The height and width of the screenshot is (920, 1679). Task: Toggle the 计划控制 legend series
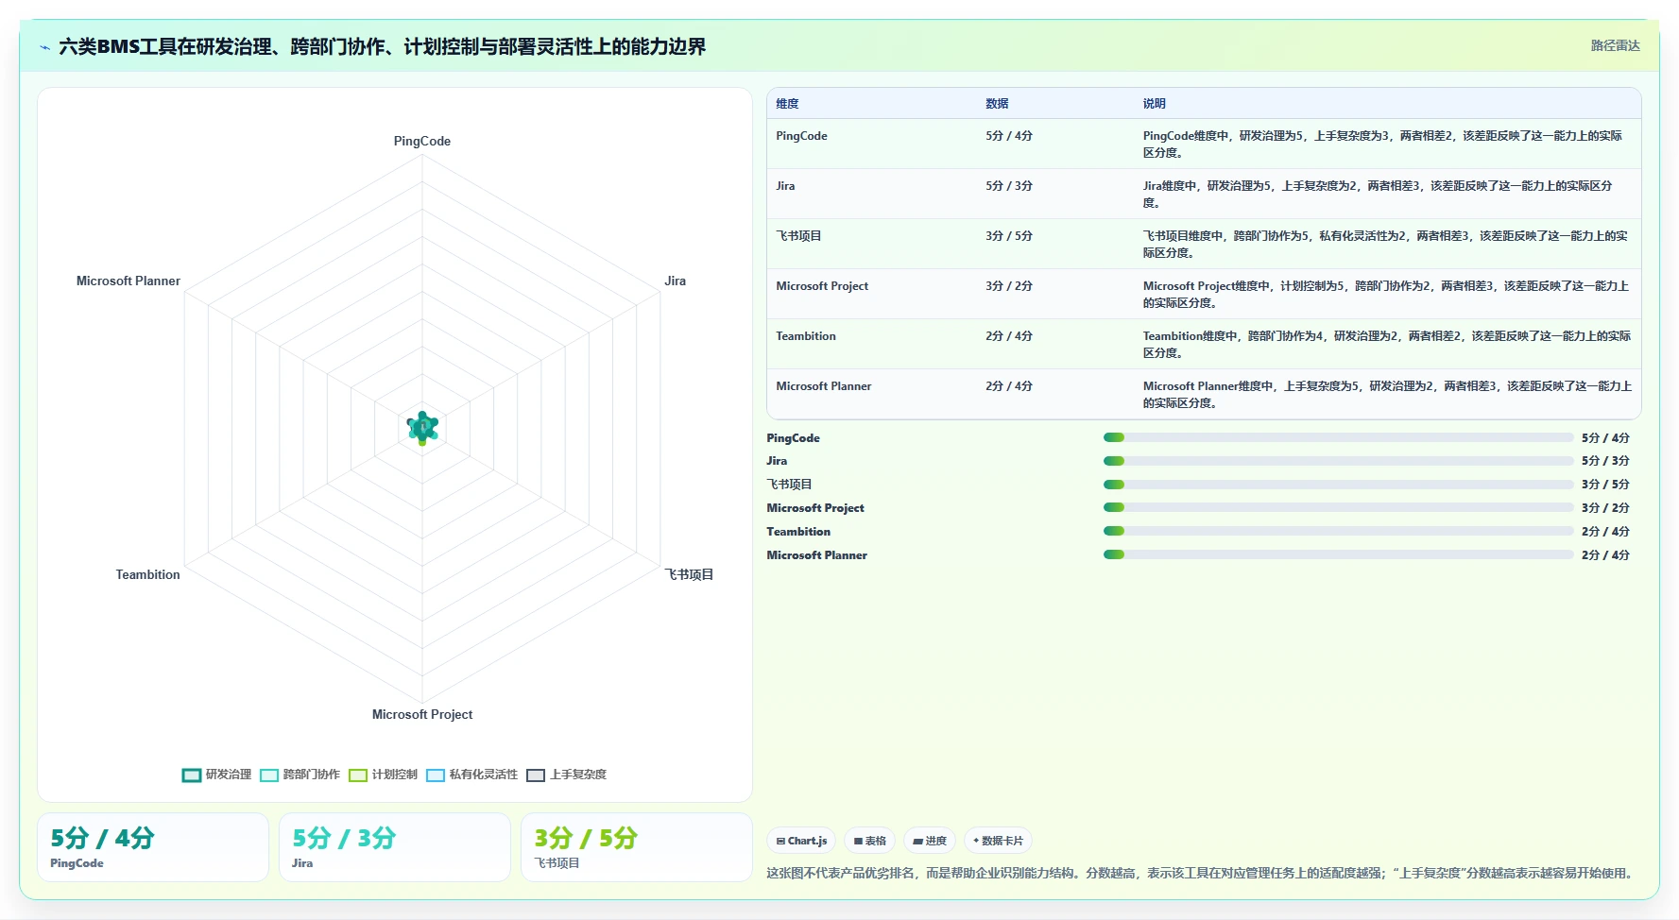tap(383, 775)
